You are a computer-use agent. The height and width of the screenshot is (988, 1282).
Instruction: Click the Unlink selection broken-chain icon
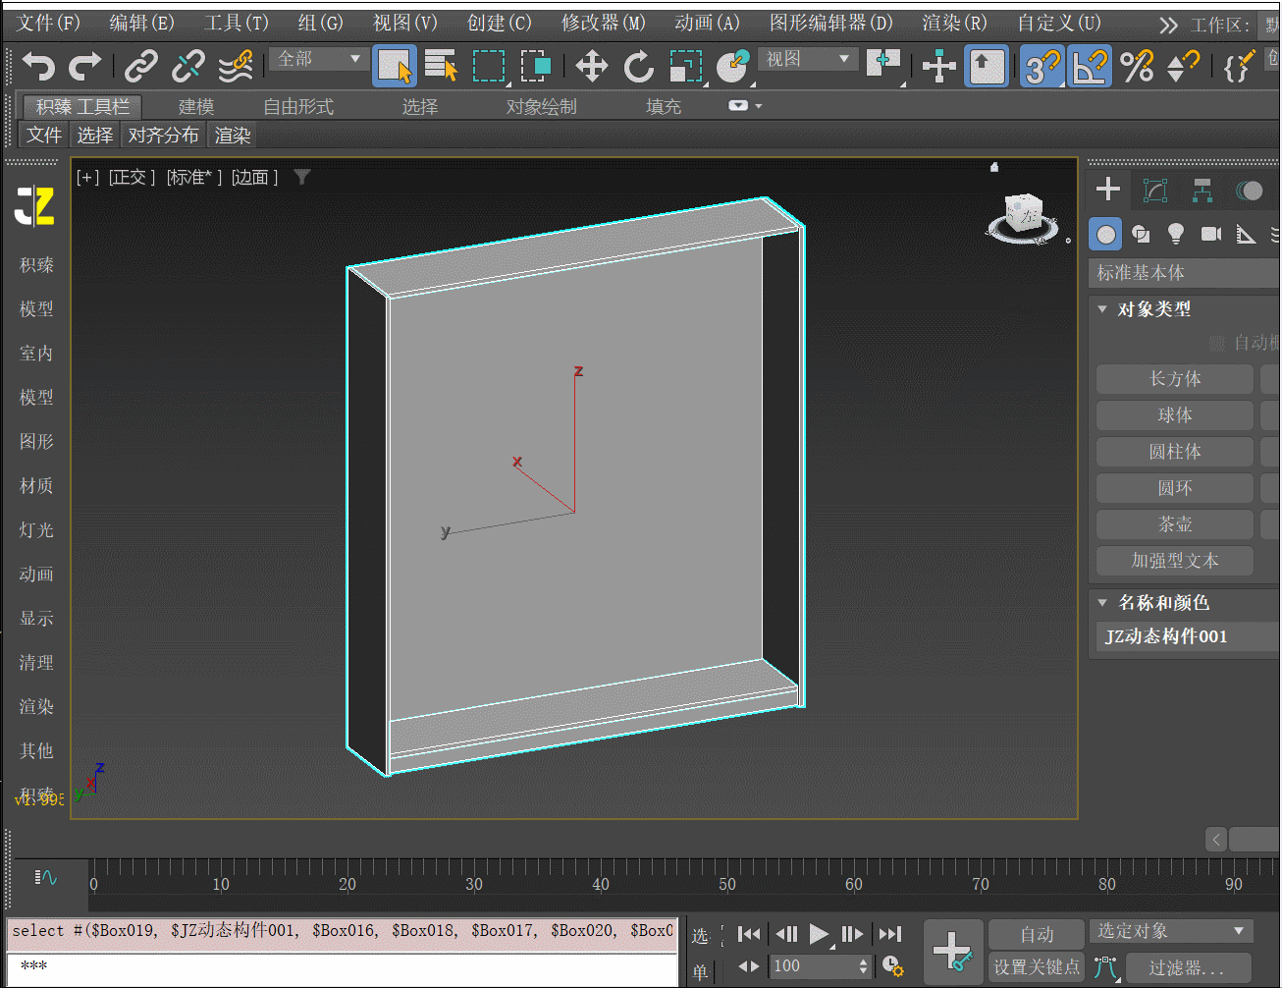(x=187, y=66)
